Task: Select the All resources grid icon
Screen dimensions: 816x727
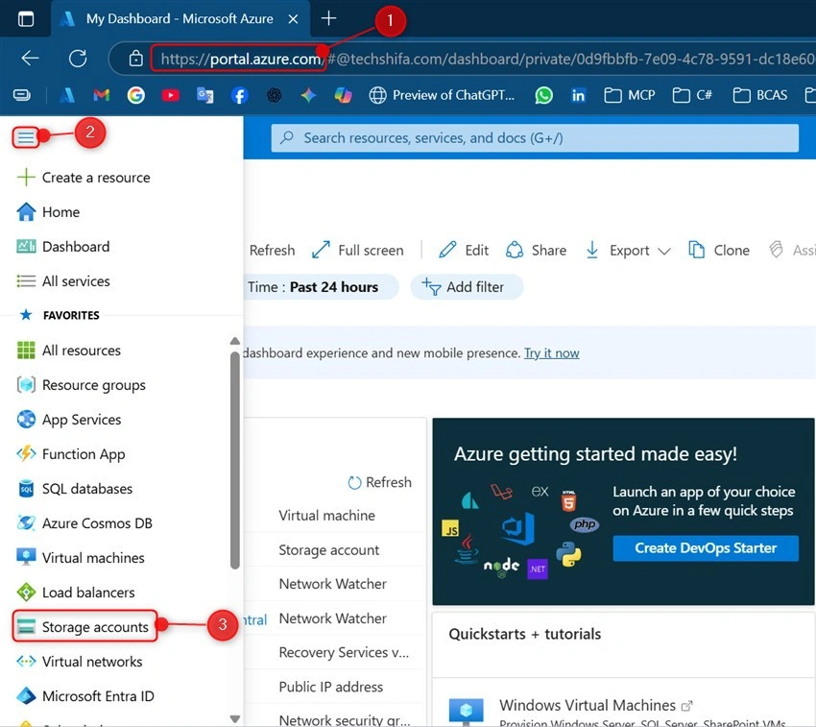Action: [26, 350]
